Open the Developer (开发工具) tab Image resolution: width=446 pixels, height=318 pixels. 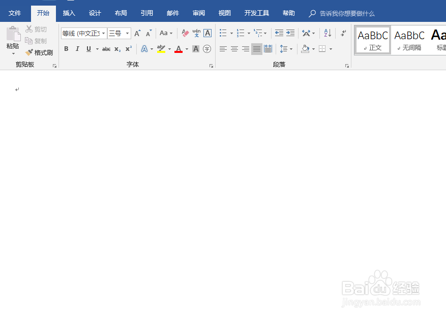point(256,13)
